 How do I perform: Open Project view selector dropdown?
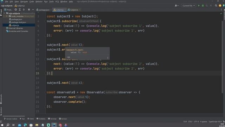[8, 10]
